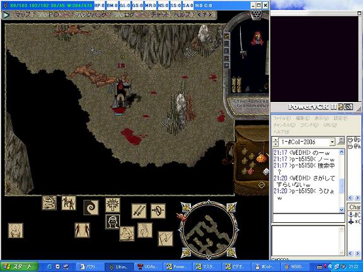
Task: Use the coiled serpent skill icon
Action: [x=49, y=203]
